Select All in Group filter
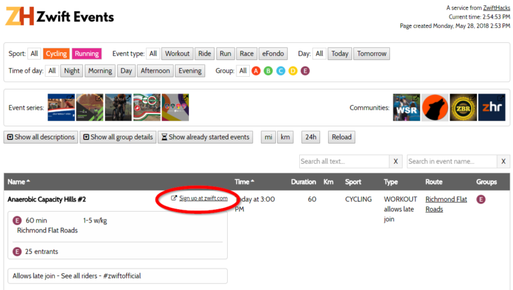The height and width of the screenshot is (290, 513). pyautogui.click(x=242, y=71)
